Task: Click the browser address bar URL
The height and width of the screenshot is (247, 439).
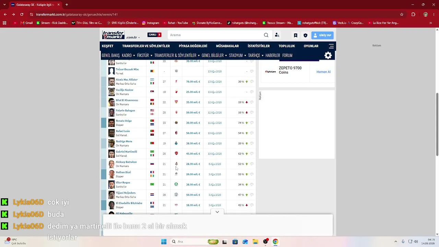Action: tap(77, 14)
